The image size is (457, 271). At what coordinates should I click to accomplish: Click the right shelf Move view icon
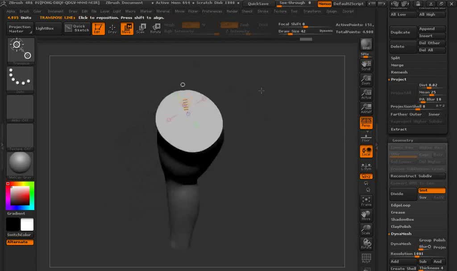tap(366, 215)
